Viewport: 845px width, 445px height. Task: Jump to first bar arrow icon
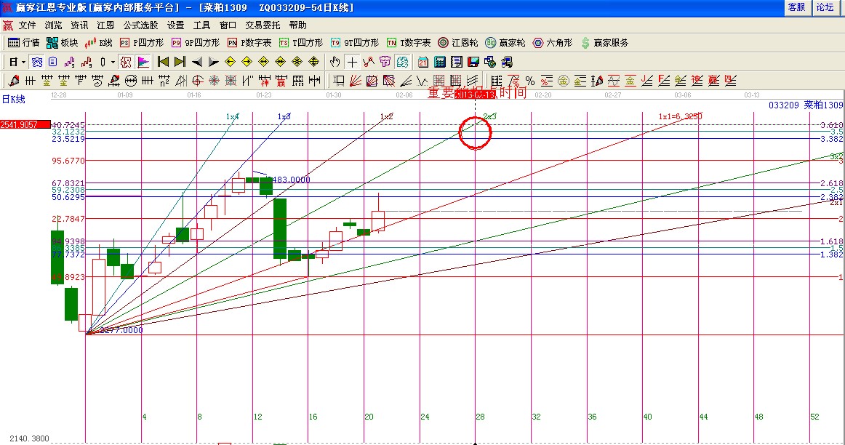pos(163,62)
